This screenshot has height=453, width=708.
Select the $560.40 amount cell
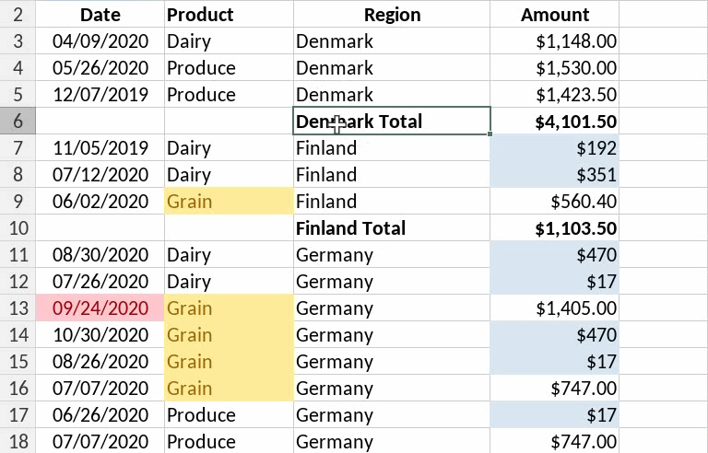[554, 202]
